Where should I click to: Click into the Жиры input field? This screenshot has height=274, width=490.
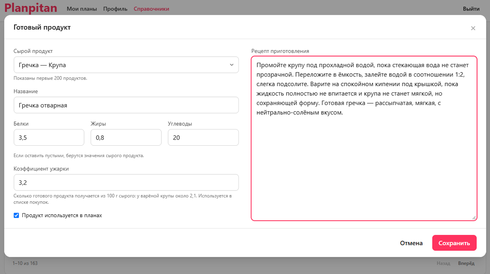tap(126, 138)
